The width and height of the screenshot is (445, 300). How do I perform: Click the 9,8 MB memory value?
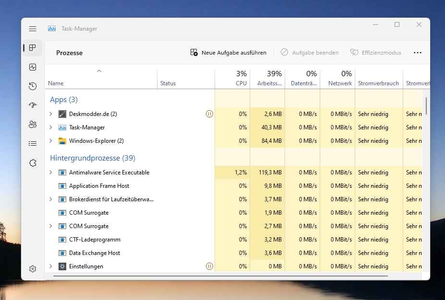click(x=273, y=186)
